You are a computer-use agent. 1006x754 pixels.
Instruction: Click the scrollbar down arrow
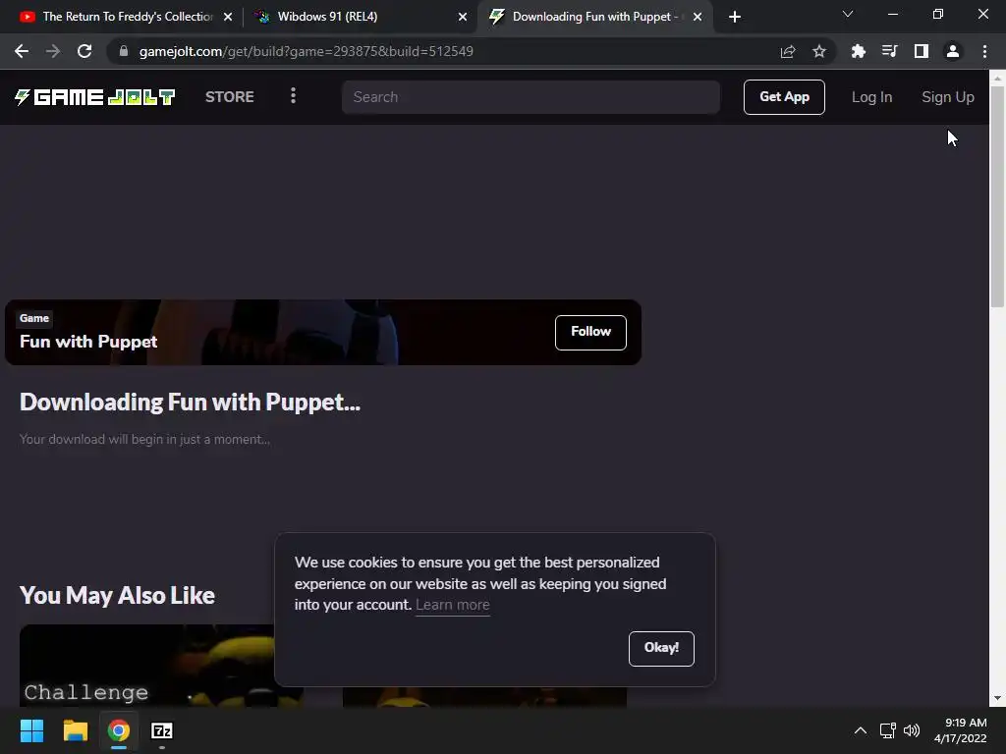click(x=997, y=698)
